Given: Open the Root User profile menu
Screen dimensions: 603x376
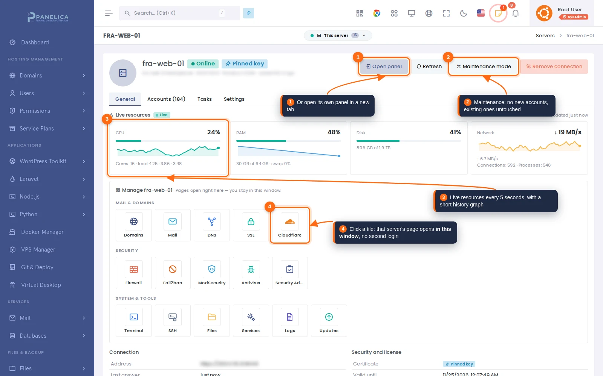Looking at the screenshot, I should [x=562, y=13].
